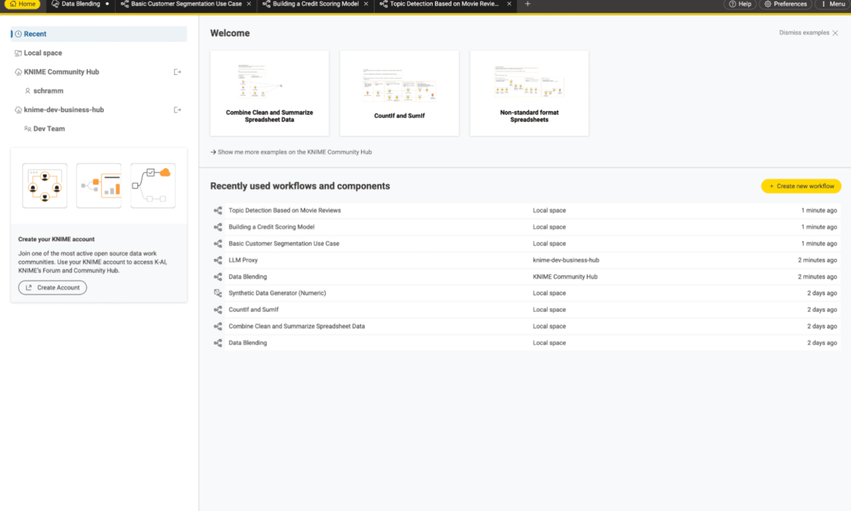
Task: Close the Topic Detection tab
Action: pyautogui.click(x=509, y=4)
